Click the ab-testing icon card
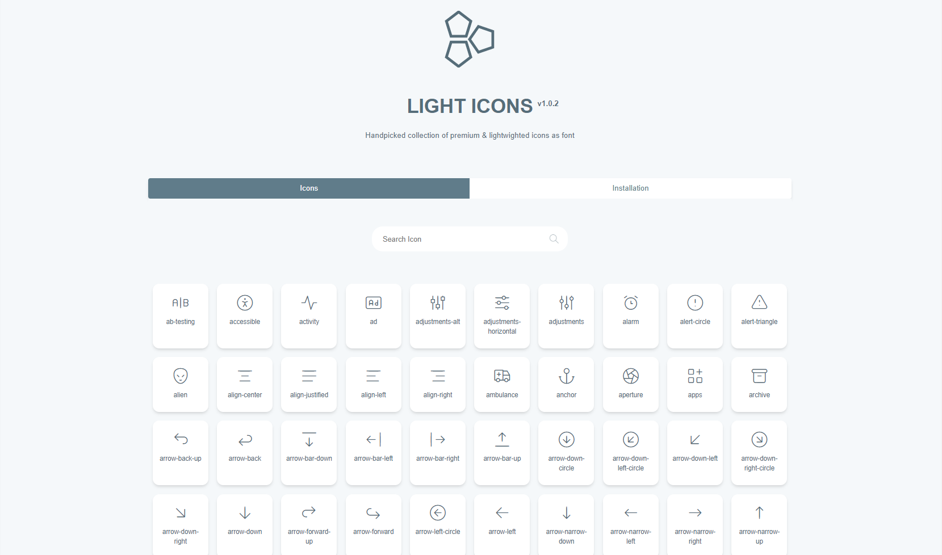This screenshot has width=942, height=555. [181, 316]
